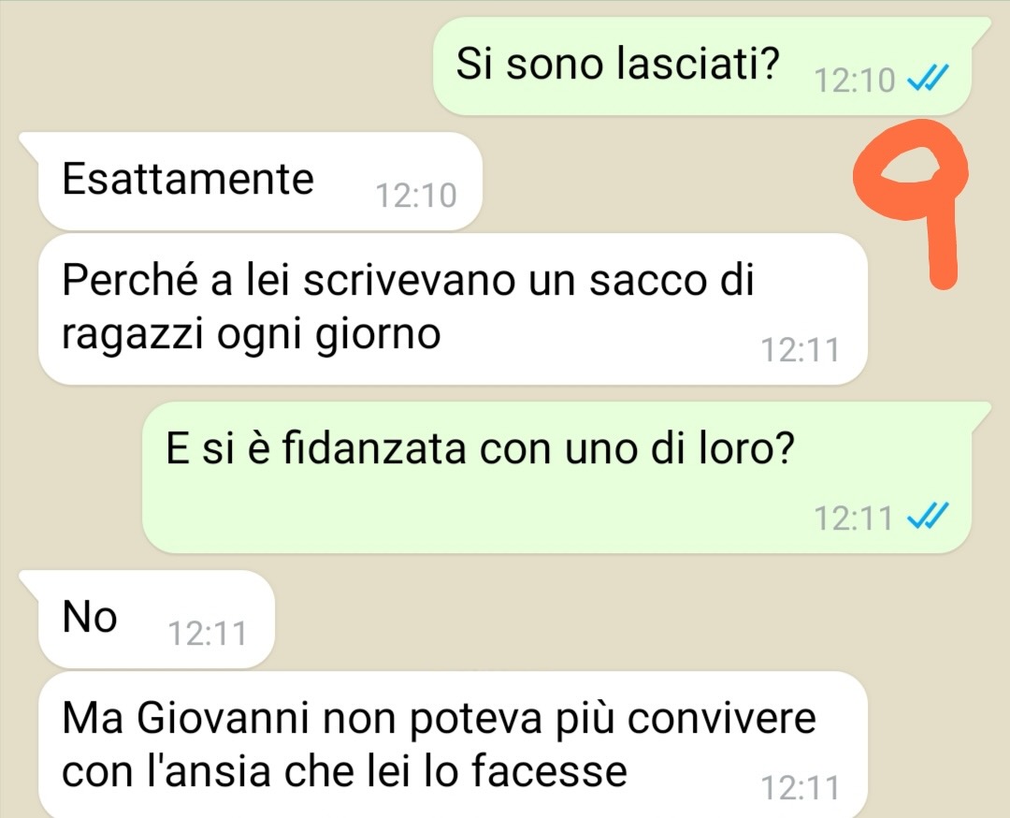Tap the "Si sono lasciati?" message bubble

tap(702, 66)
